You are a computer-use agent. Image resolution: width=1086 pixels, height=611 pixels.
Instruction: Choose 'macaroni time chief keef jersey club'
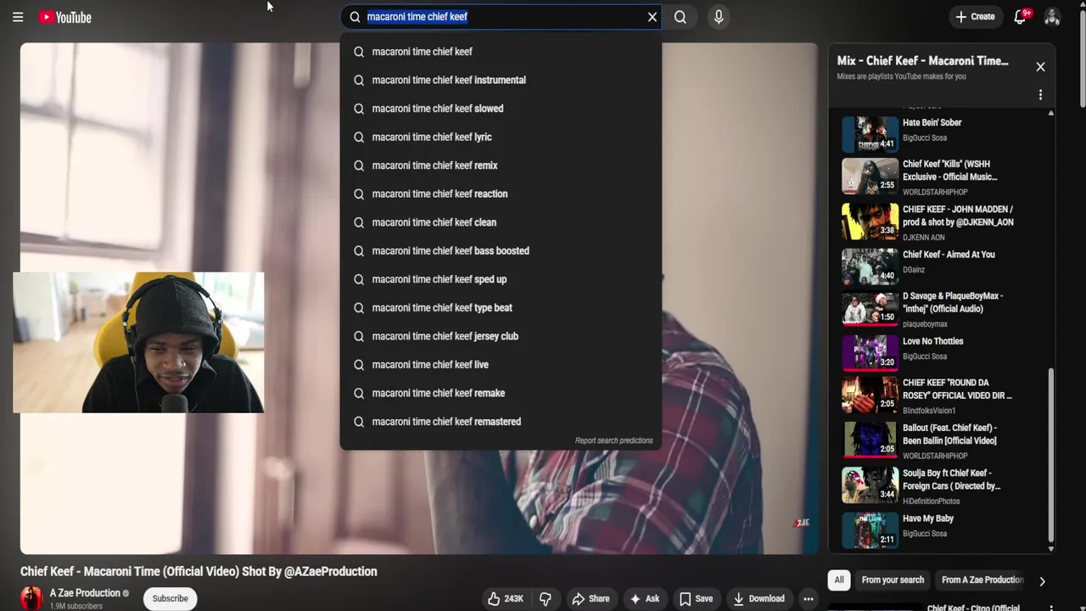tap(501, 336)
